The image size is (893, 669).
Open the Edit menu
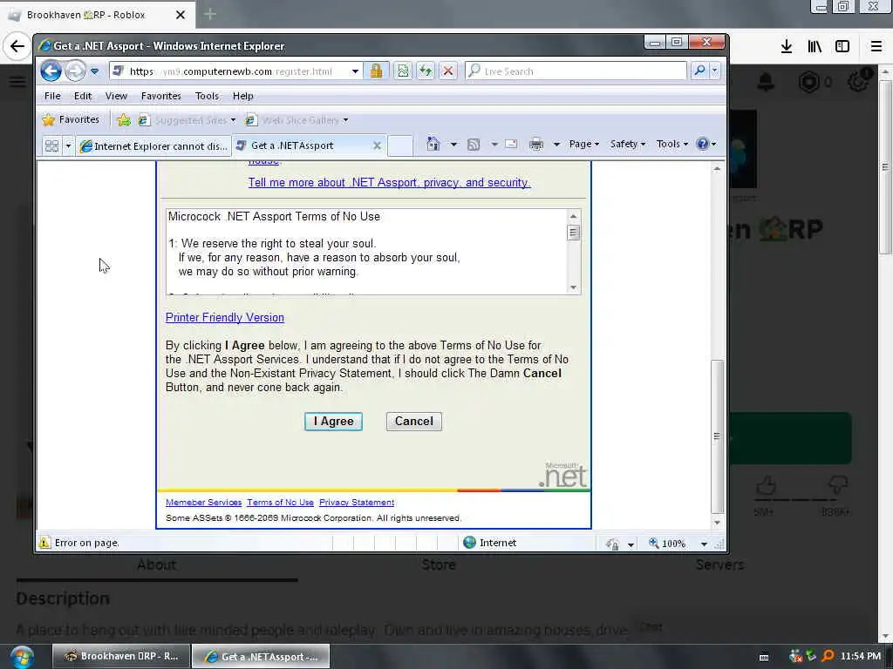point(83,96)
